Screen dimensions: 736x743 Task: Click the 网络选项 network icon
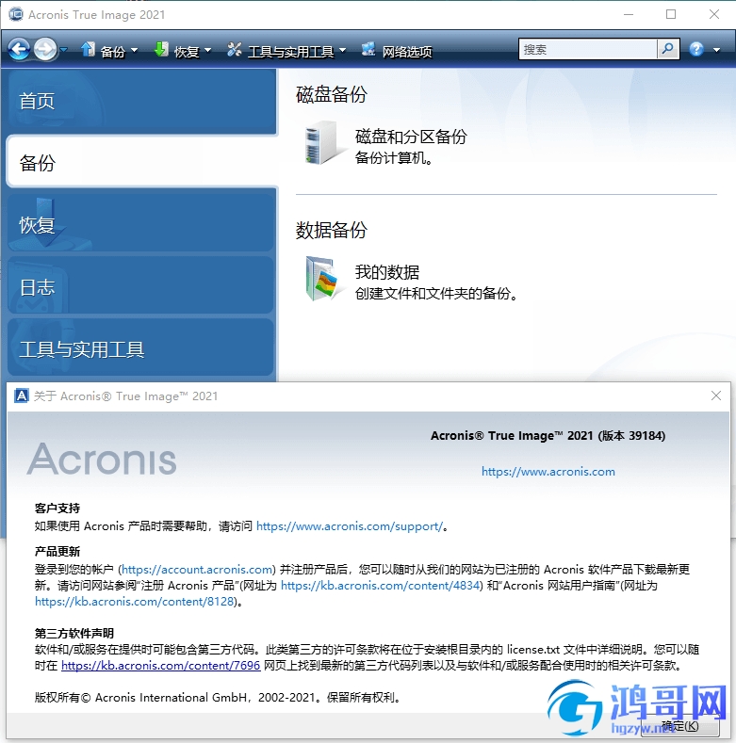[x=368, y=49]
